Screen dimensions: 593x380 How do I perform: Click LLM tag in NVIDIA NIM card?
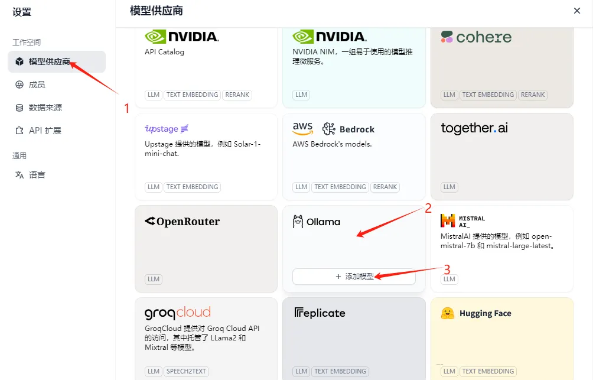301,95
